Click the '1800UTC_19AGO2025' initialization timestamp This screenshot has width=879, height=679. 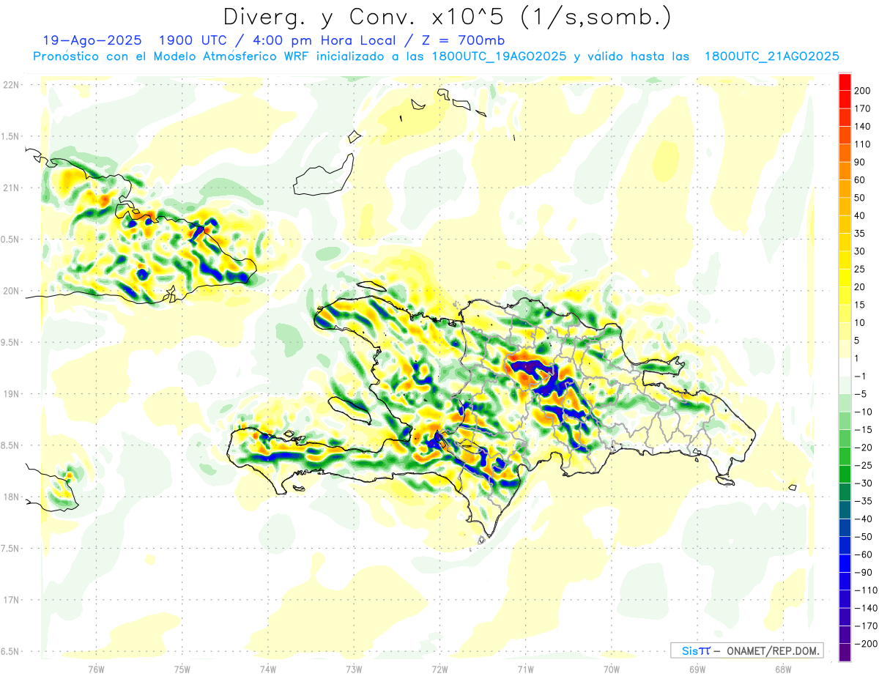pos(498,56)
